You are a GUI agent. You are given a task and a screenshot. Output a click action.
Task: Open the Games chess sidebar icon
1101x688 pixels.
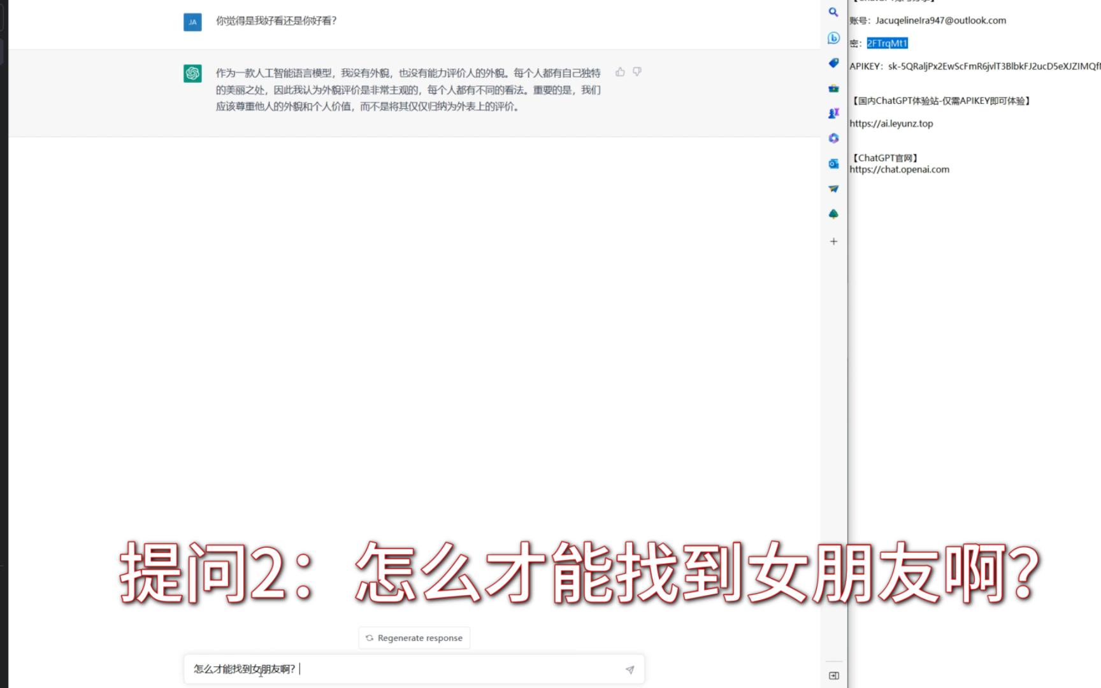[833, 113]
